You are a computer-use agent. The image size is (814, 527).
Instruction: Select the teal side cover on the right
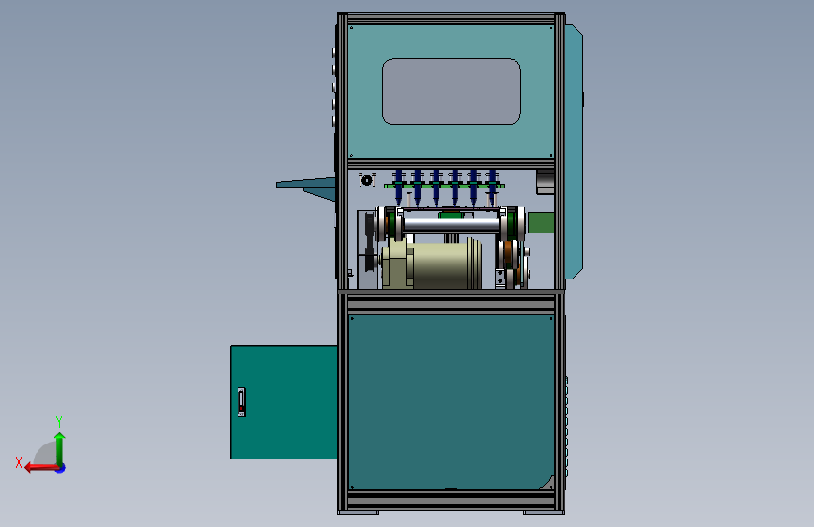(x=574, y=152)
